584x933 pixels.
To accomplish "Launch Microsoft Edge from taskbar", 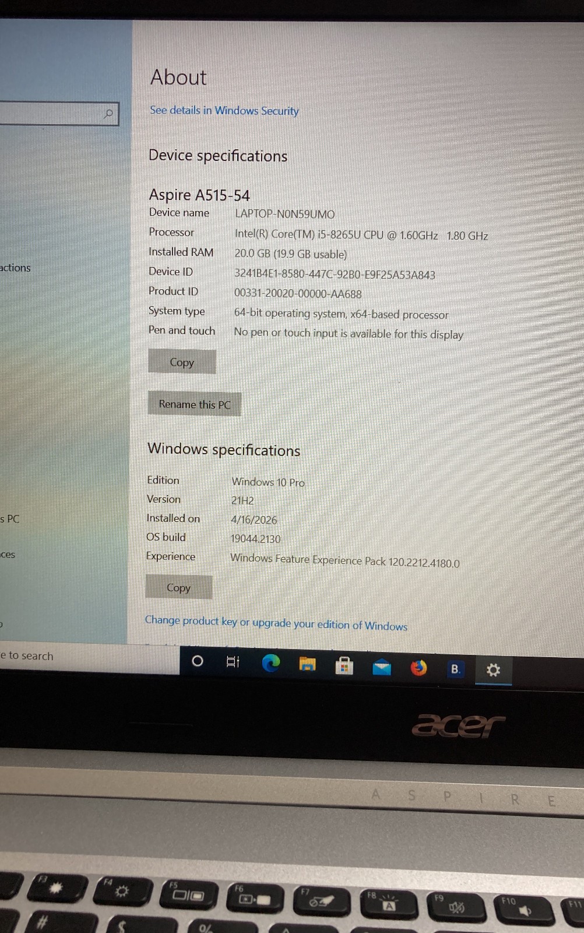I will pyautogui.click(x=270, y=663).
